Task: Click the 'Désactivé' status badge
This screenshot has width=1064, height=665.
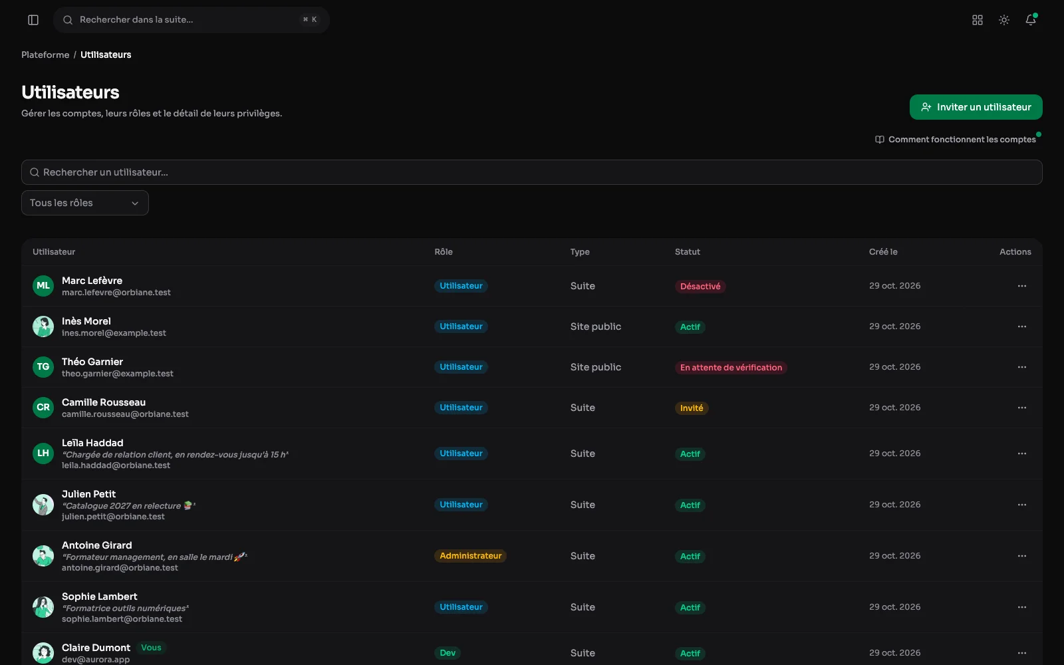Action: coord(700,287)
